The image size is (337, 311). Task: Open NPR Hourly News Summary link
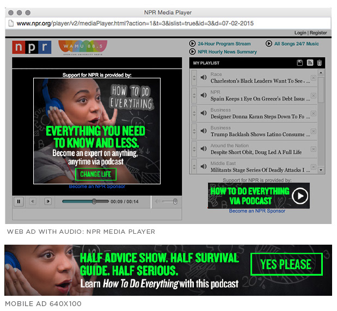pyautogui.click(x=227, y=52)
